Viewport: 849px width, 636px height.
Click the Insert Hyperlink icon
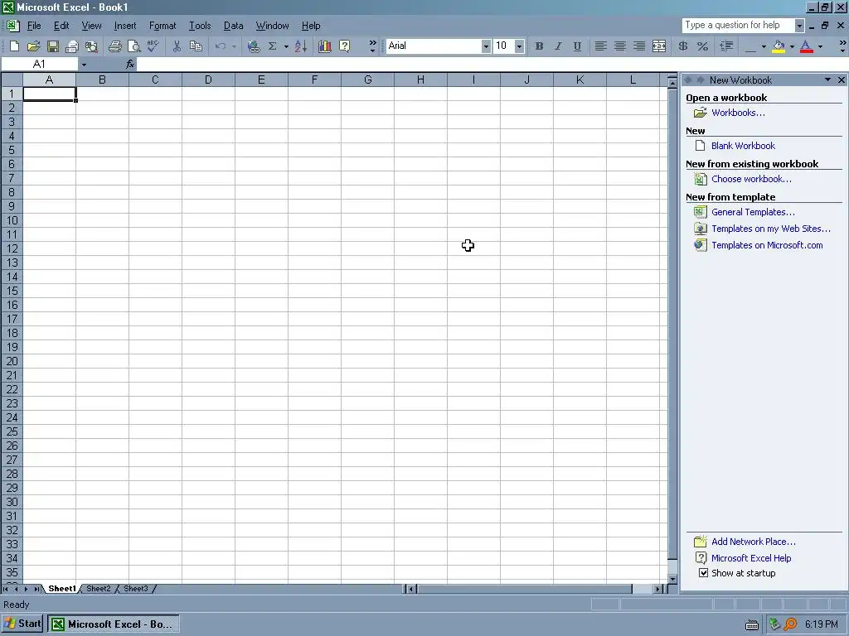tap(253, 46)
